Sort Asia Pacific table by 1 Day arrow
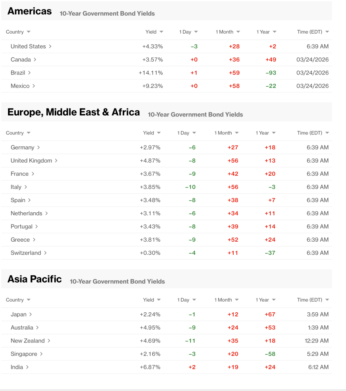 (x=194, y=300)
